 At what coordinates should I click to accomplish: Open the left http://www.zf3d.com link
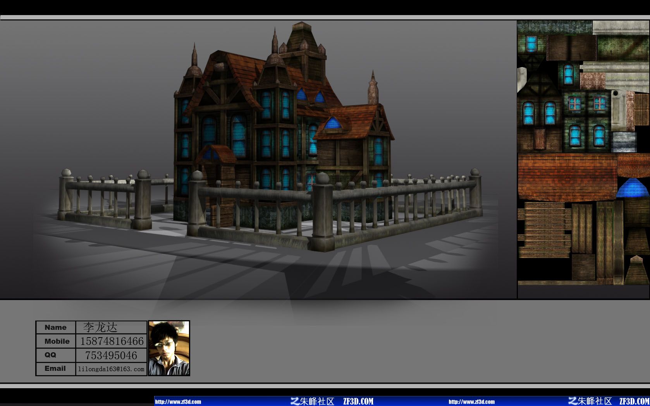[178, 402]
